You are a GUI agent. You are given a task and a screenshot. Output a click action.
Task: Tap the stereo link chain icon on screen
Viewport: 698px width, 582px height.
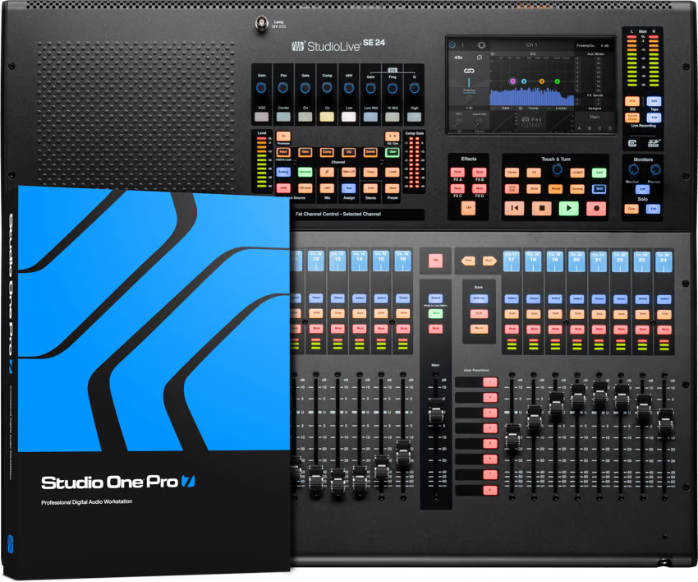point(471,70)
